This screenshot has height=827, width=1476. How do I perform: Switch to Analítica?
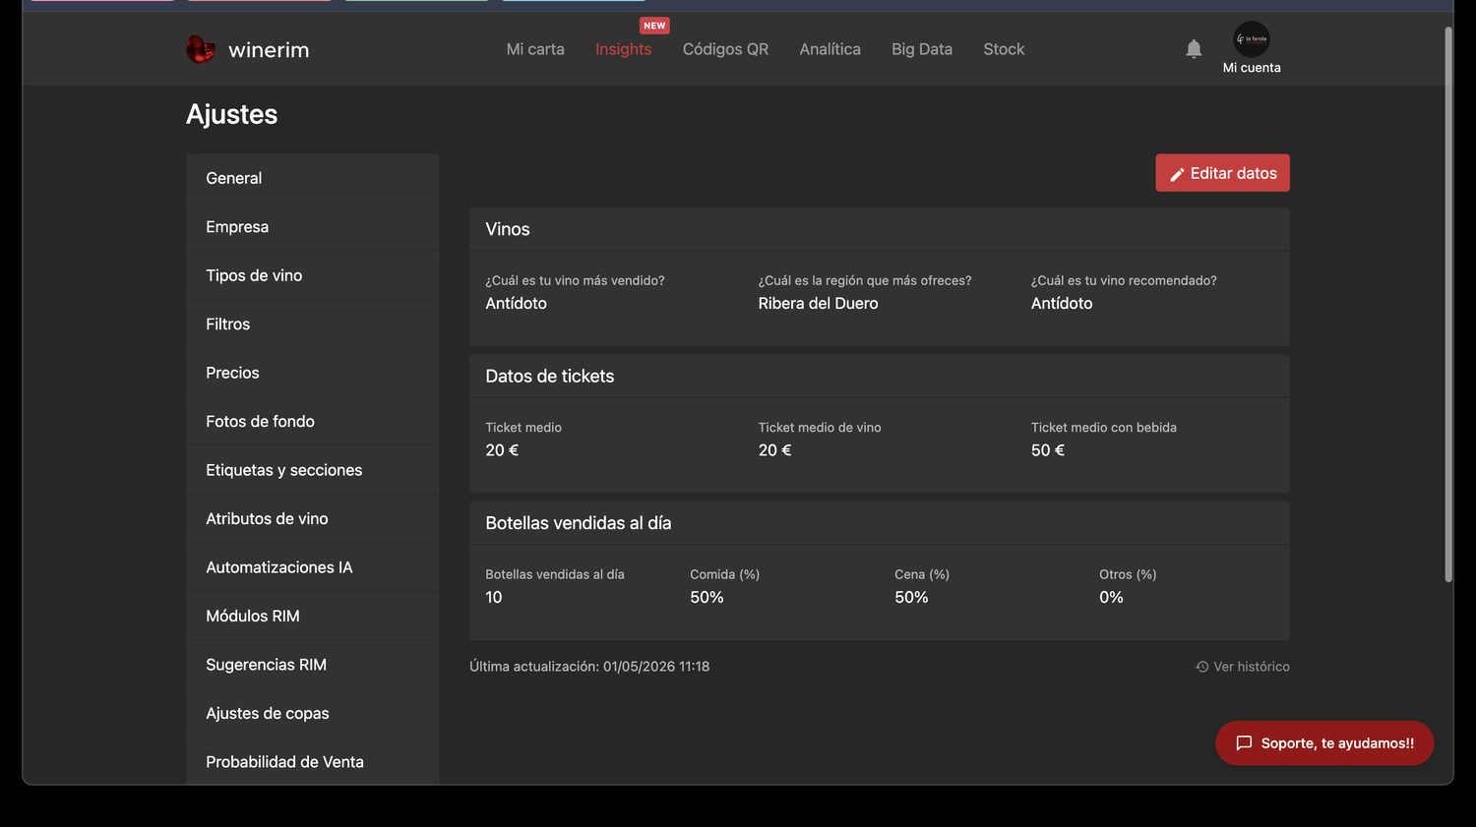830,49
